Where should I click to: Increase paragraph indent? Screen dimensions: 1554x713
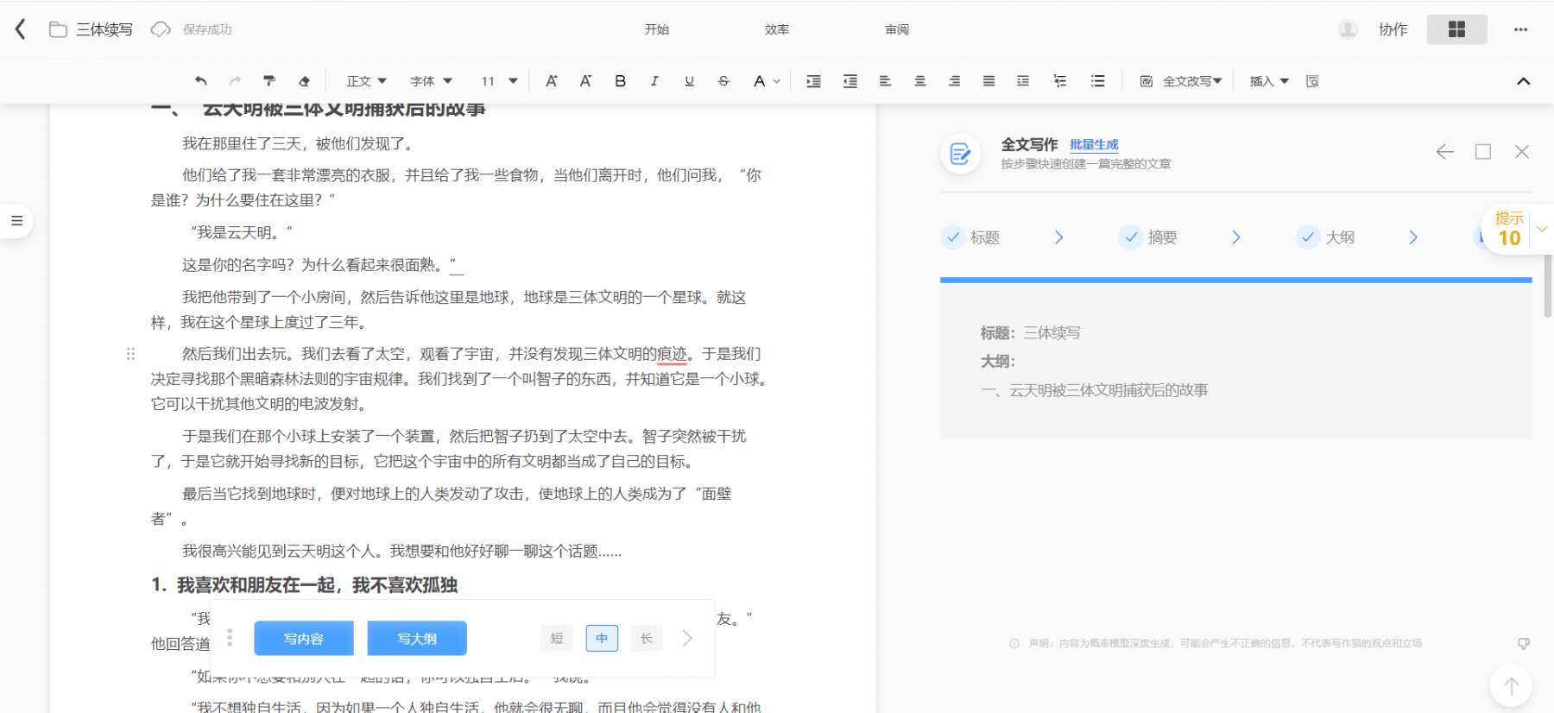tap(813, 81)
